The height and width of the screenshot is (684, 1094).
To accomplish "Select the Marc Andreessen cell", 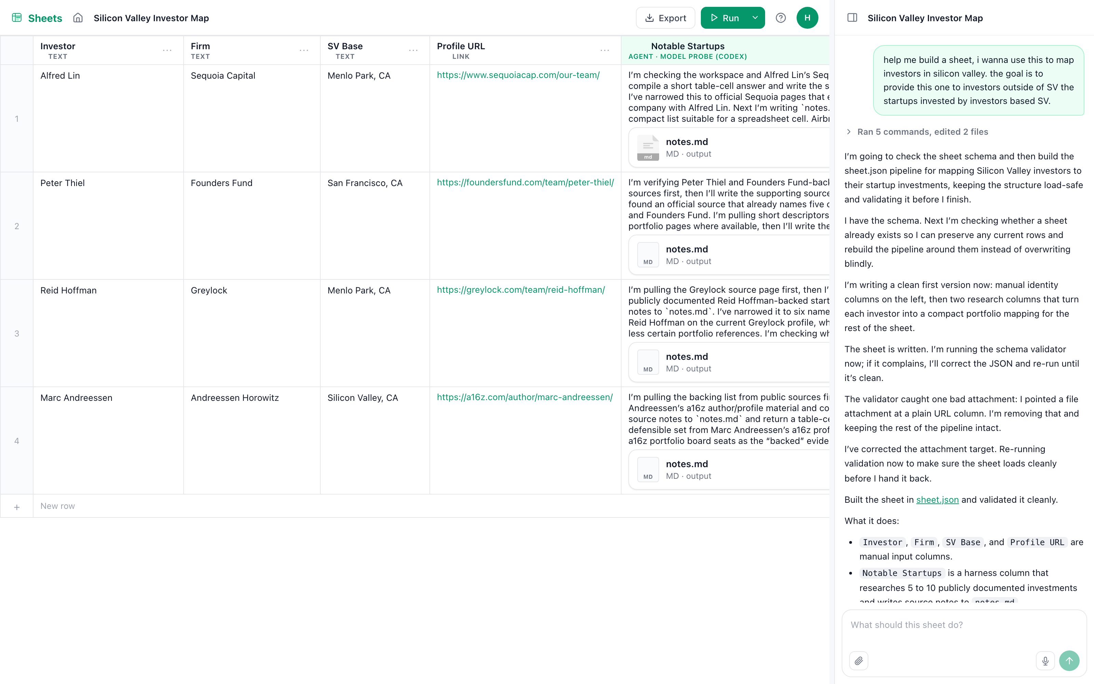I will point(108,440).
